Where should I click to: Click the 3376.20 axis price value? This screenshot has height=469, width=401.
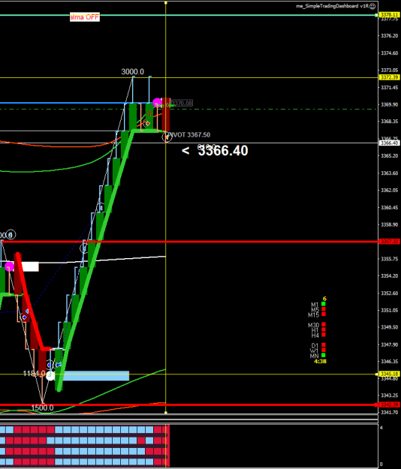click(x=389, y=35)
